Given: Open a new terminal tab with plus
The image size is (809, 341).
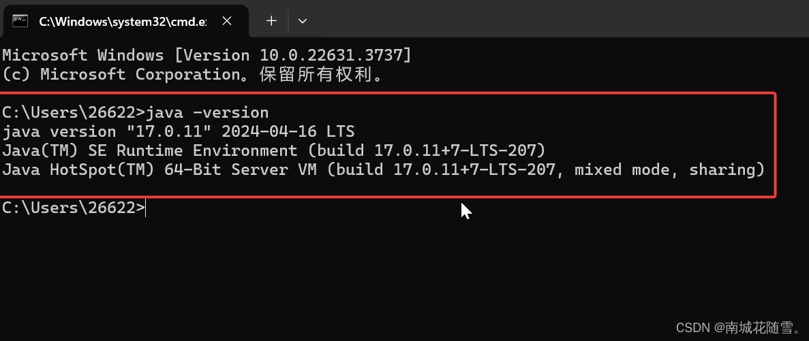Looking at the screenshot, I should (x=271, y=20).
